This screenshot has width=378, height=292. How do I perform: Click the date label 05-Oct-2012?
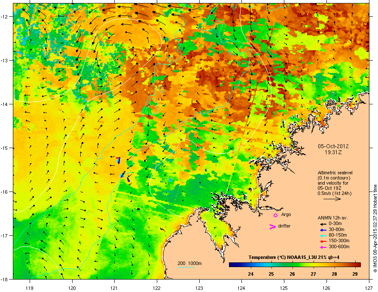(x=333, y=146)
